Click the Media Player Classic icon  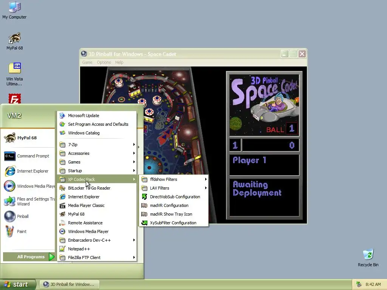click(x=62, y=205)
